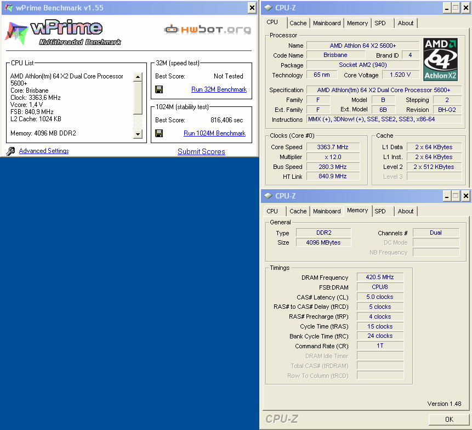The height and width of the screenshot is (430, 472).
Task: Minimize the upper CPU-Z window
Action: coord(447,8)
